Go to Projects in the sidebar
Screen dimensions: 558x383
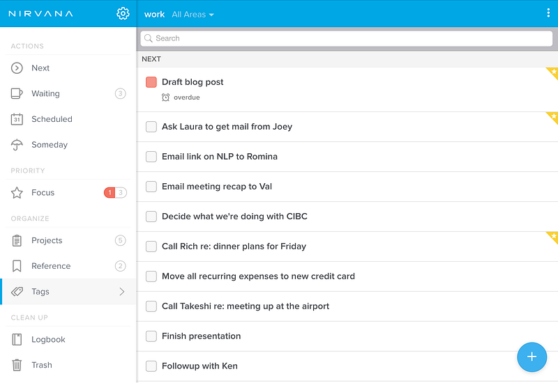tap(47, 241)
